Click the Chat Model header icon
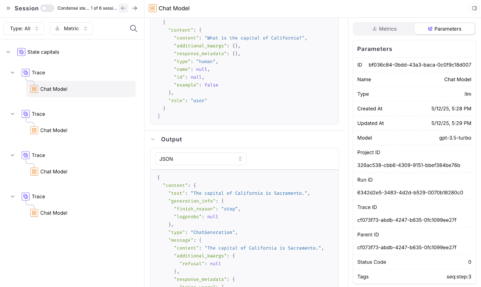 click(x=153, y=8)
